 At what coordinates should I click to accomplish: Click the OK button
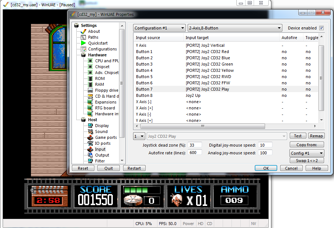click(x=266, y=168)
